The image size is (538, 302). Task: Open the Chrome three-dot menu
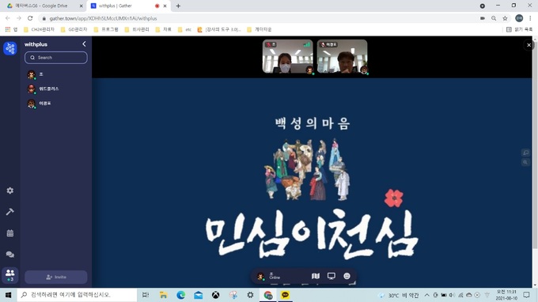pos(530,18)
